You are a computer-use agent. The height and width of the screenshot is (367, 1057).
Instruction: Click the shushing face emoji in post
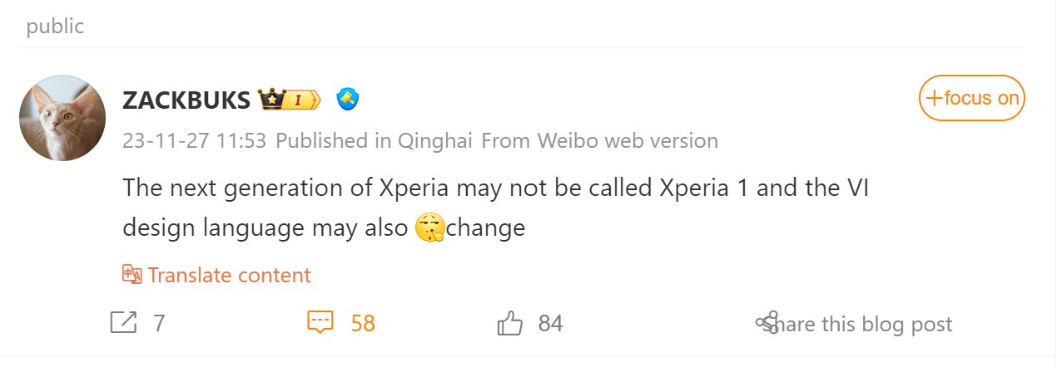coord(429,227)
